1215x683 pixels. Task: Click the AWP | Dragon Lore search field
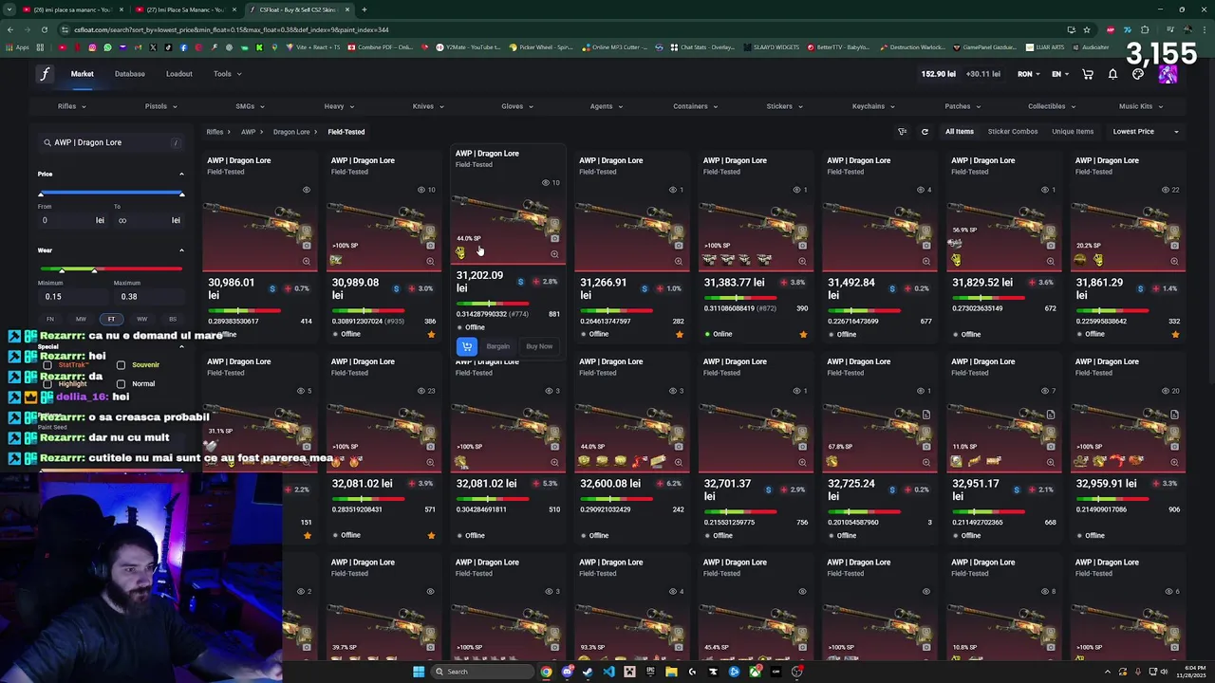(111, 142)
